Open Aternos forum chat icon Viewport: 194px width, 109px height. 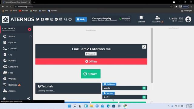[61, 19]
